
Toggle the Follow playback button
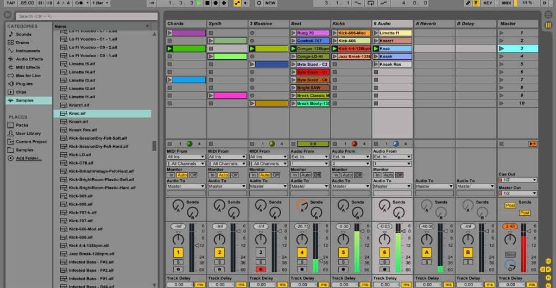click(152, 3)
